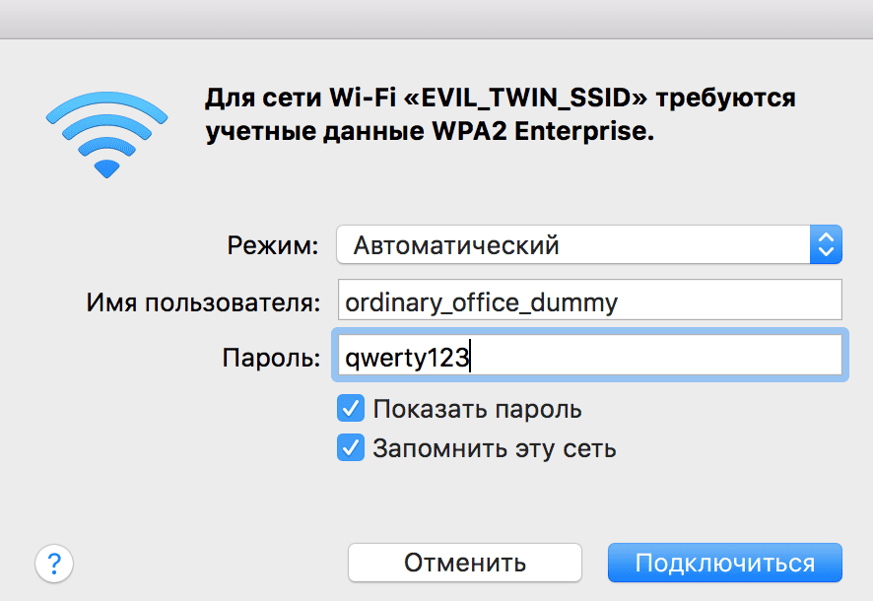Click the Подключиться button
Viewport: 873px width, 601px height.
724,564
